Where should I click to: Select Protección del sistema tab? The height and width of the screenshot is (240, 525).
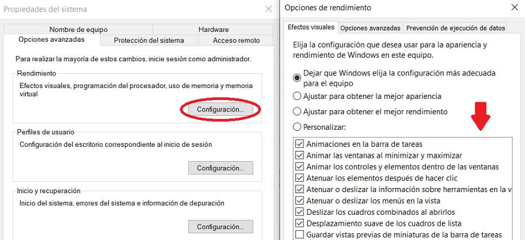pos(149,40)
